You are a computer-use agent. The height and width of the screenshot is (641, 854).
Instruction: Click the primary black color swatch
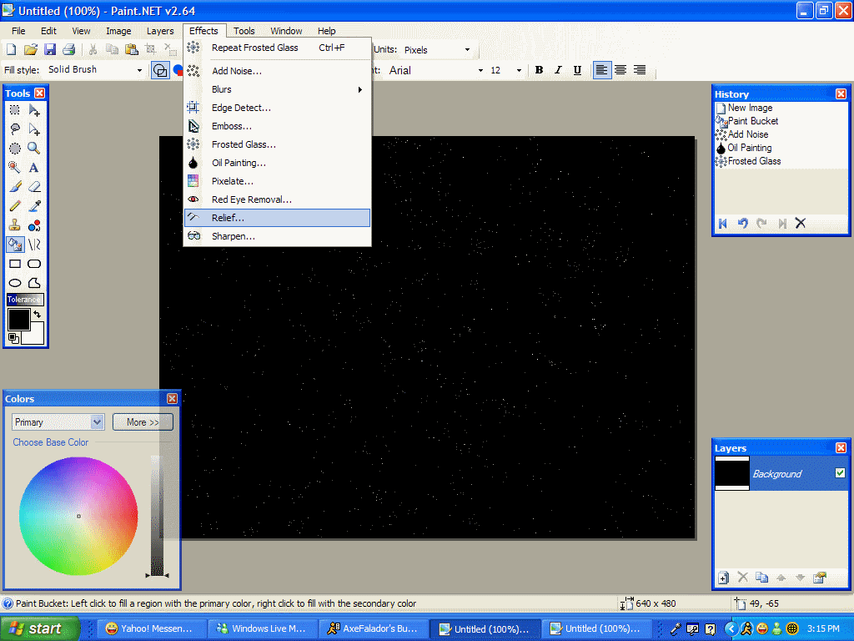tap(18, 319)
